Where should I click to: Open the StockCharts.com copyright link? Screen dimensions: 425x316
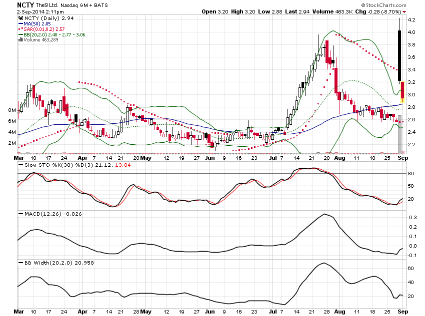384,5
